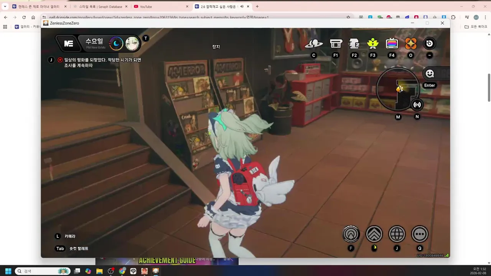491x276 pixels.
Task: Launch Copilot from the taskbar
Action: point(88,271)
